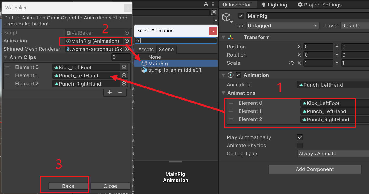Toggle MainRig active checkbox
The width and height of the screenshot is (369, 194).
tap(241, 16)
